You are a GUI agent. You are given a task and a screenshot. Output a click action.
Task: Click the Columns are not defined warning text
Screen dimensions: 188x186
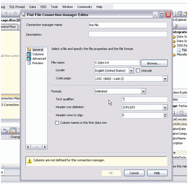pyautogui.click(x=69, y=160)
